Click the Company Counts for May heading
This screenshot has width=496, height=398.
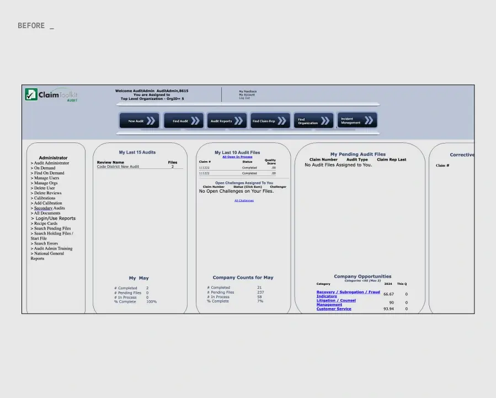pos(243,278)
